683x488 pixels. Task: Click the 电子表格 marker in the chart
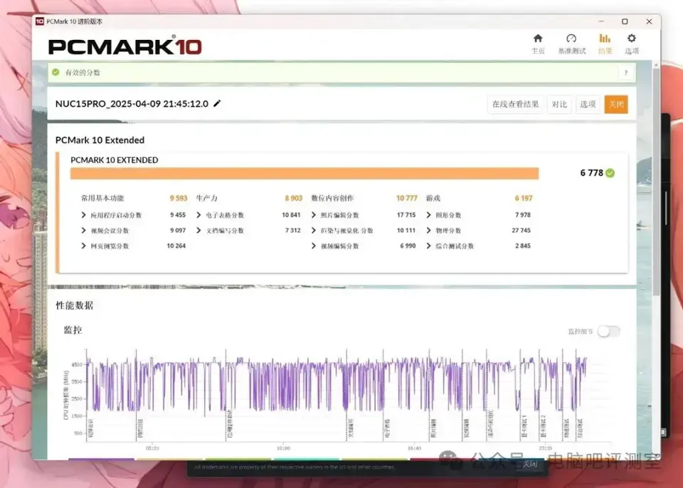387,428
